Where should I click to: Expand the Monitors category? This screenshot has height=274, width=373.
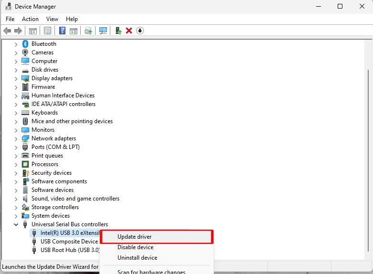(16, 130)
